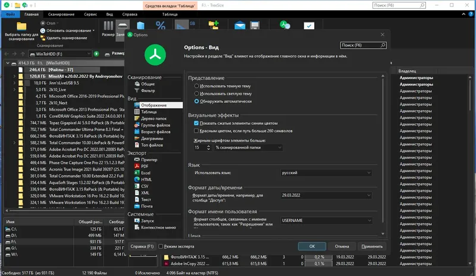
Task: Open Excel export settings
Action: pos(145,172)
